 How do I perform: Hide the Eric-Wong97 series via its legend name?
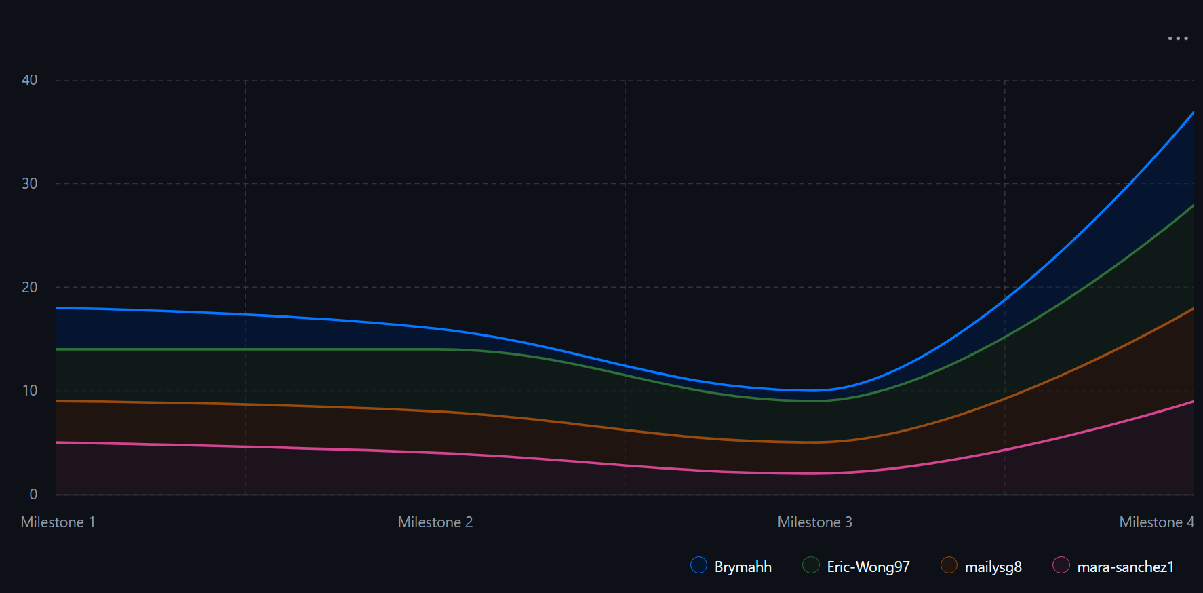pos(868,567)
